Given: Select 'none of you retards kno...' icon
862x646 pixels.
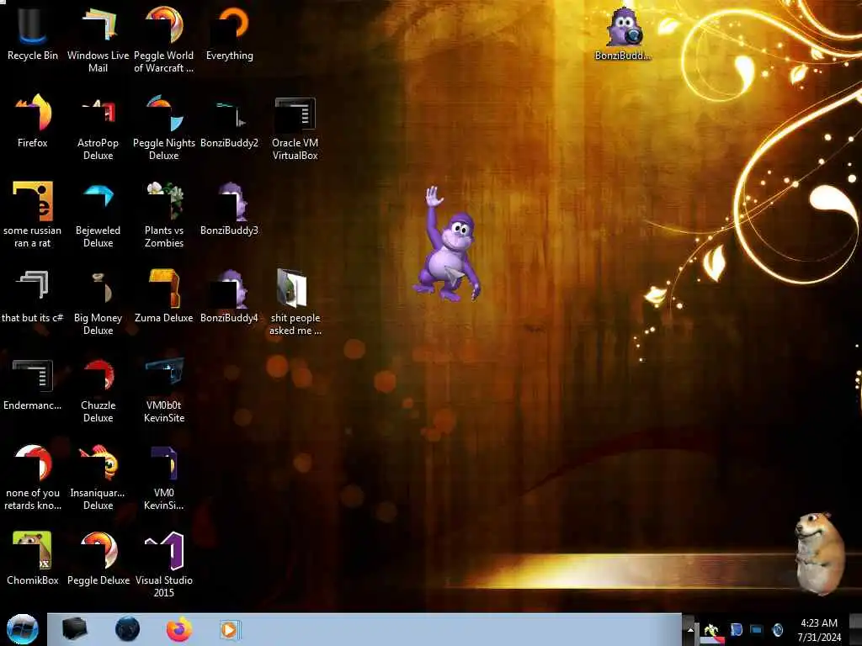Looking at the screenshot, I should point(33,476).
